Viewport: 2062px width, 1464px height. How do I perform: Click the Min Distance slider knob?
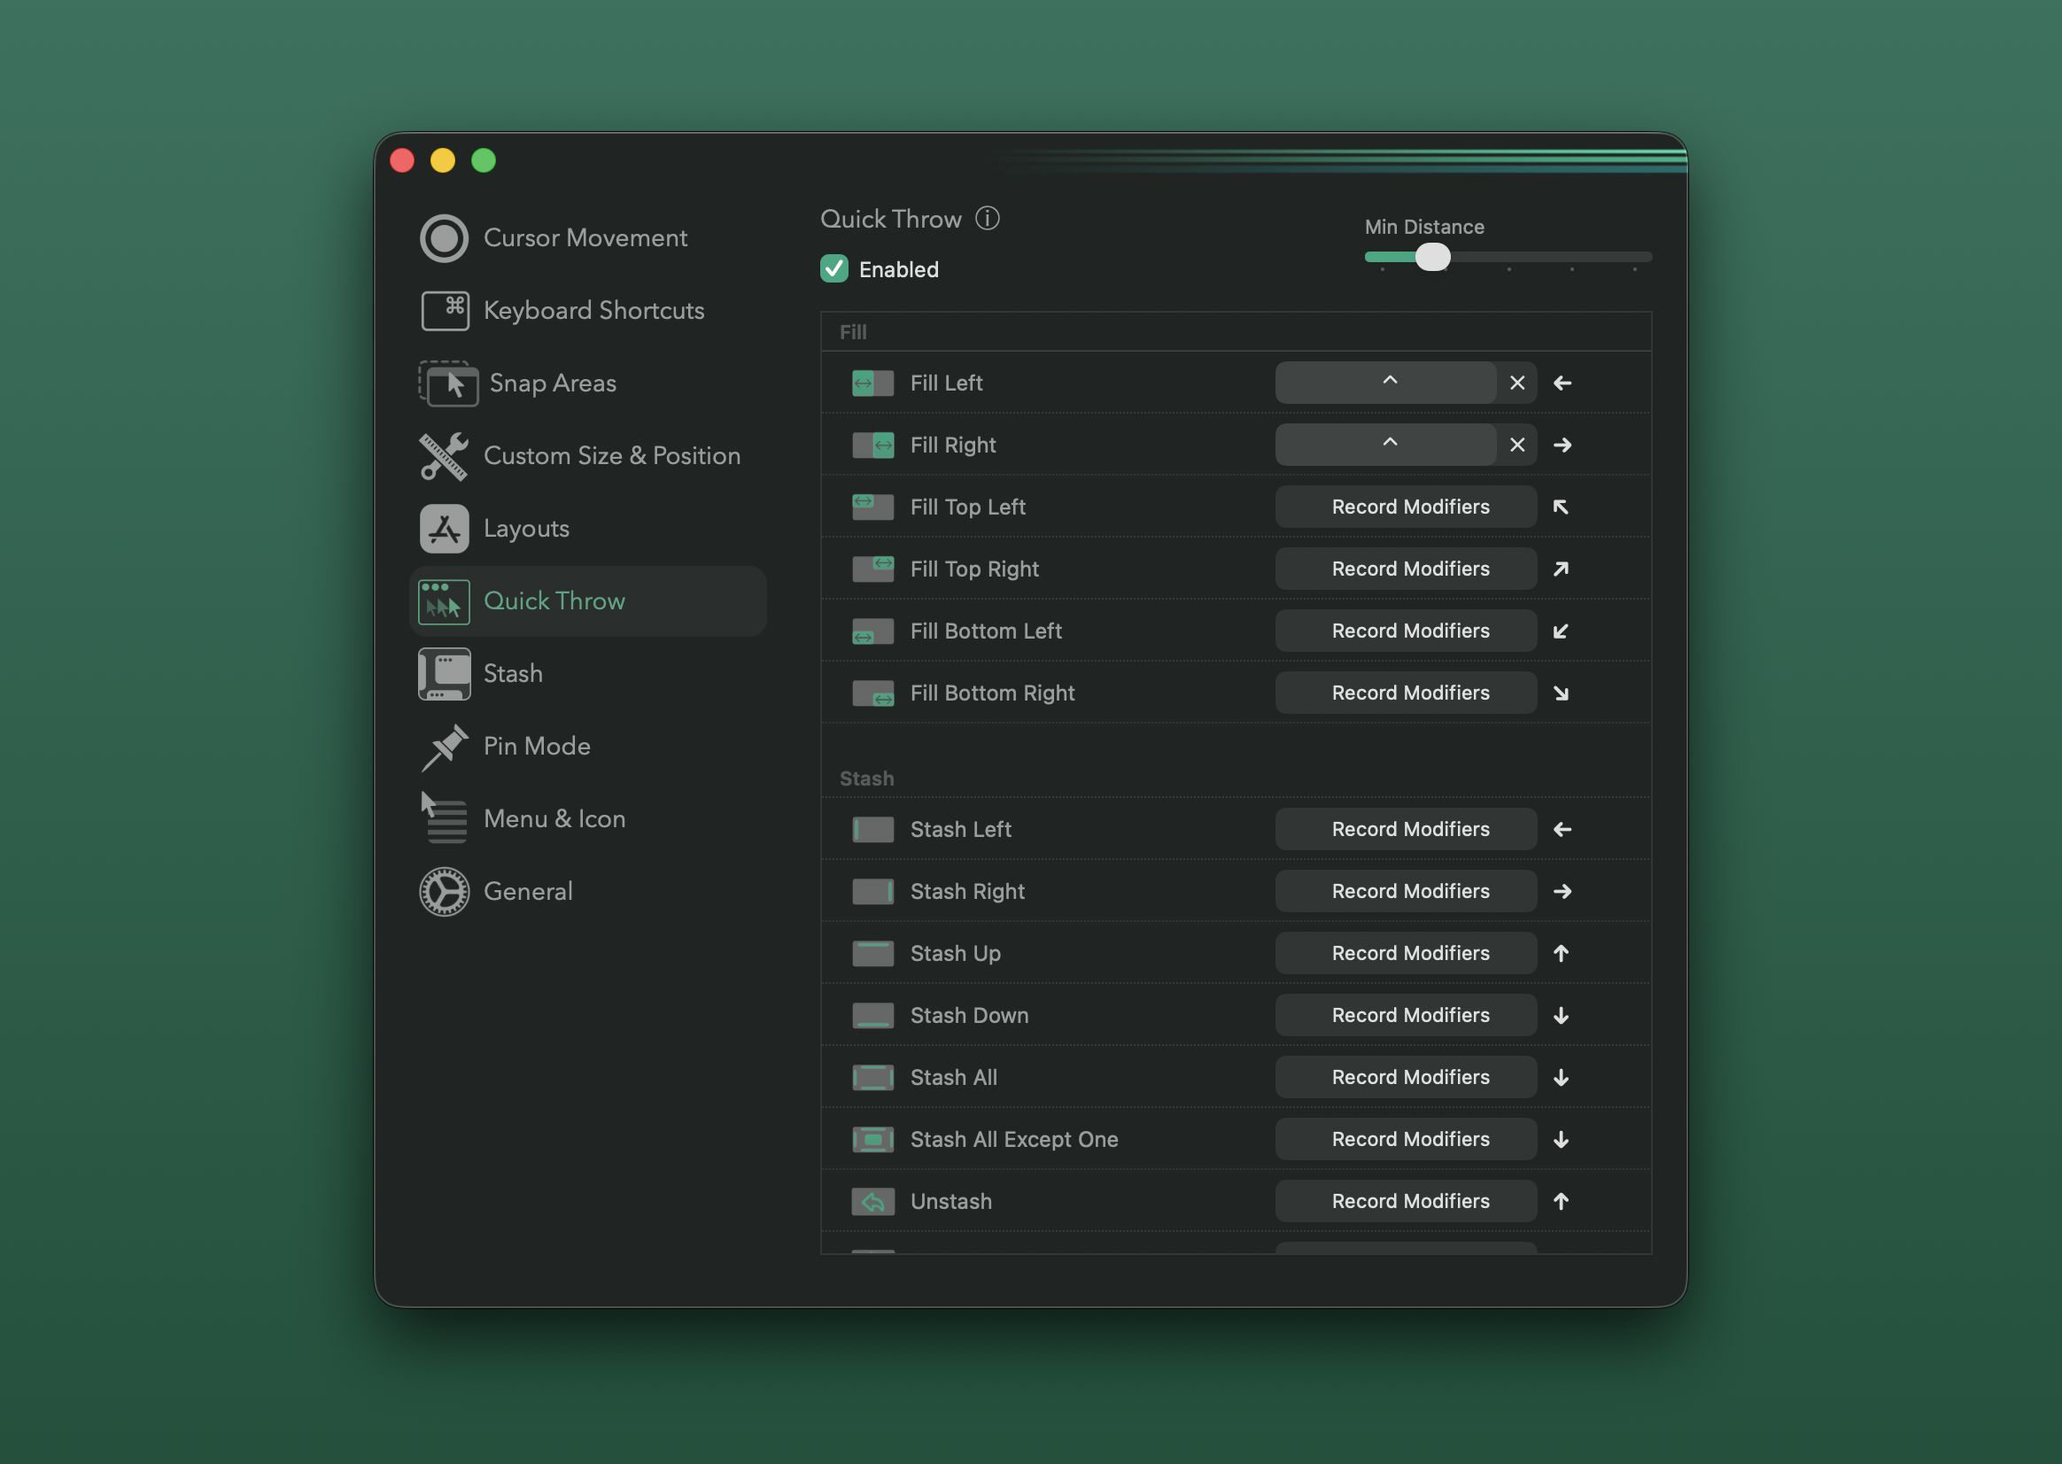coord(1432,258)
